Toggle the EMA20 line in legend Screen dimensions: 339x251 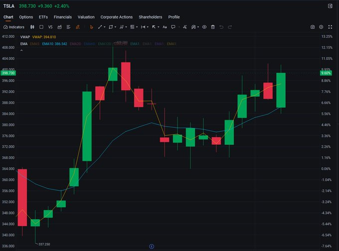[75, 44]
